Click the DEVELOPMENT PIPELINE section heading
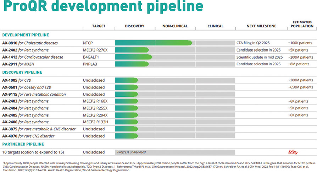The height and width of the screenshot is (172, 317). [26, 35]
